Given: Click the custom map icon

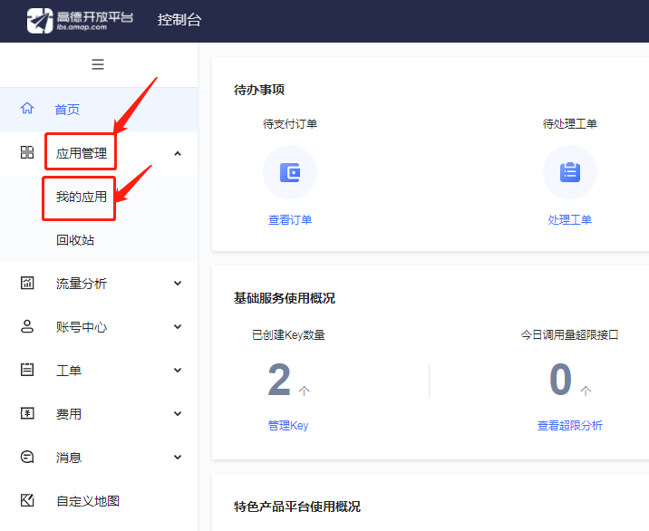Looking at the screenshot, I should 27,500.
